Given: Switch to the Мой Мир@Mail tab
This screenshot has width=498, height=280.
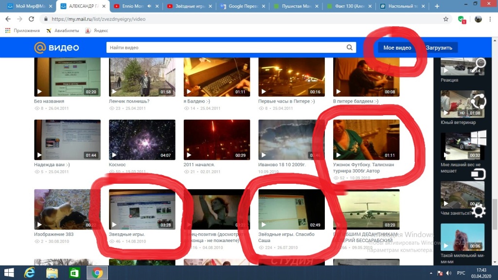Looking at the screenshot, I should pyautogui.click(x=29, y=6).
